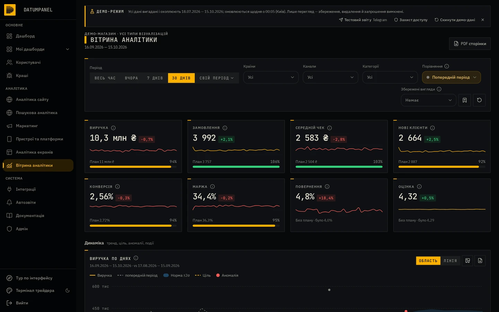Toggle Аномалія markers in legend
Viewport: 499px width, 312px height.
(227, 275)
